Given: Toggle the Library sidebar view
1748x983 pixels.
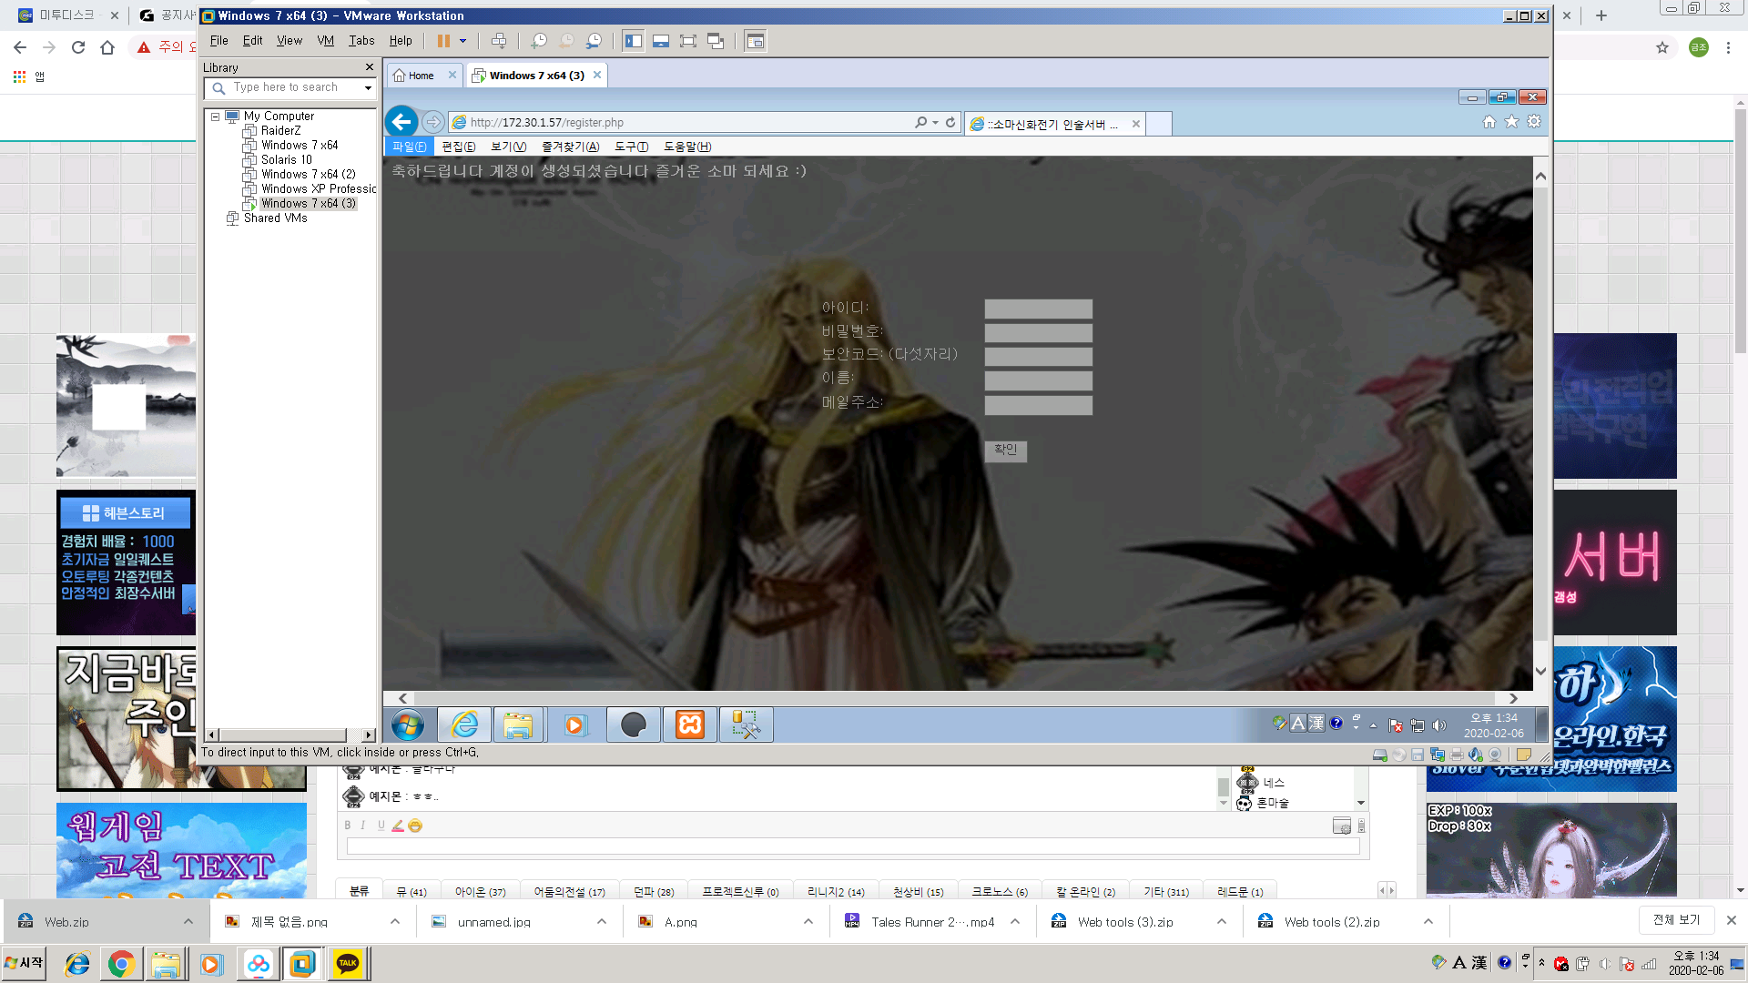Looking at the screenshot, I should click(634, 41).
